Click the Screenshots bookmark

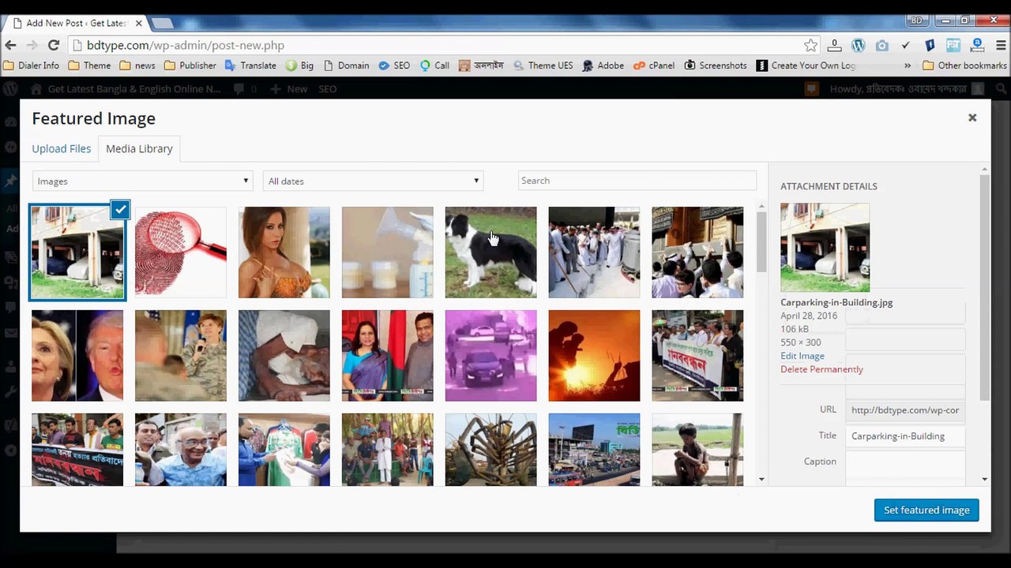click(x=716, y=65)
